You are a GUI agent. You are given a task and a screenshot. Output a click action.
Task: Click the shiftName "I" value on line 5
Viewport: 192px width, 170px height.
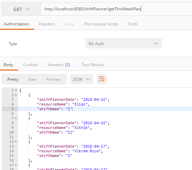[69, 109]
